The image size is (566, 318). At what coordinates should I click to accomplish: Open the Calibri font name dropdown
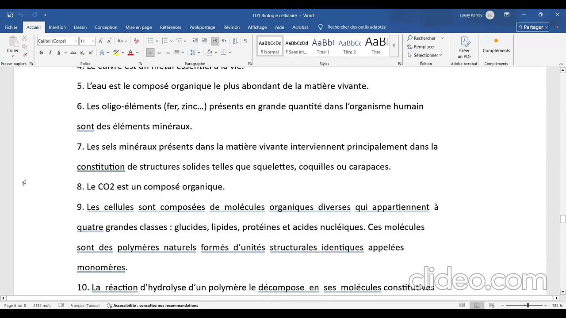tap(76, 41)
